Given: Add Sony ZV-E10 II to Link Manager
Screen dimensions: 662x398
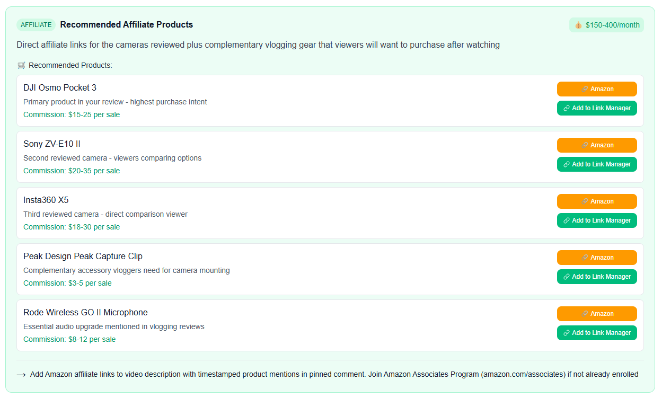Looking at the screenshot, I should (596, 164).
